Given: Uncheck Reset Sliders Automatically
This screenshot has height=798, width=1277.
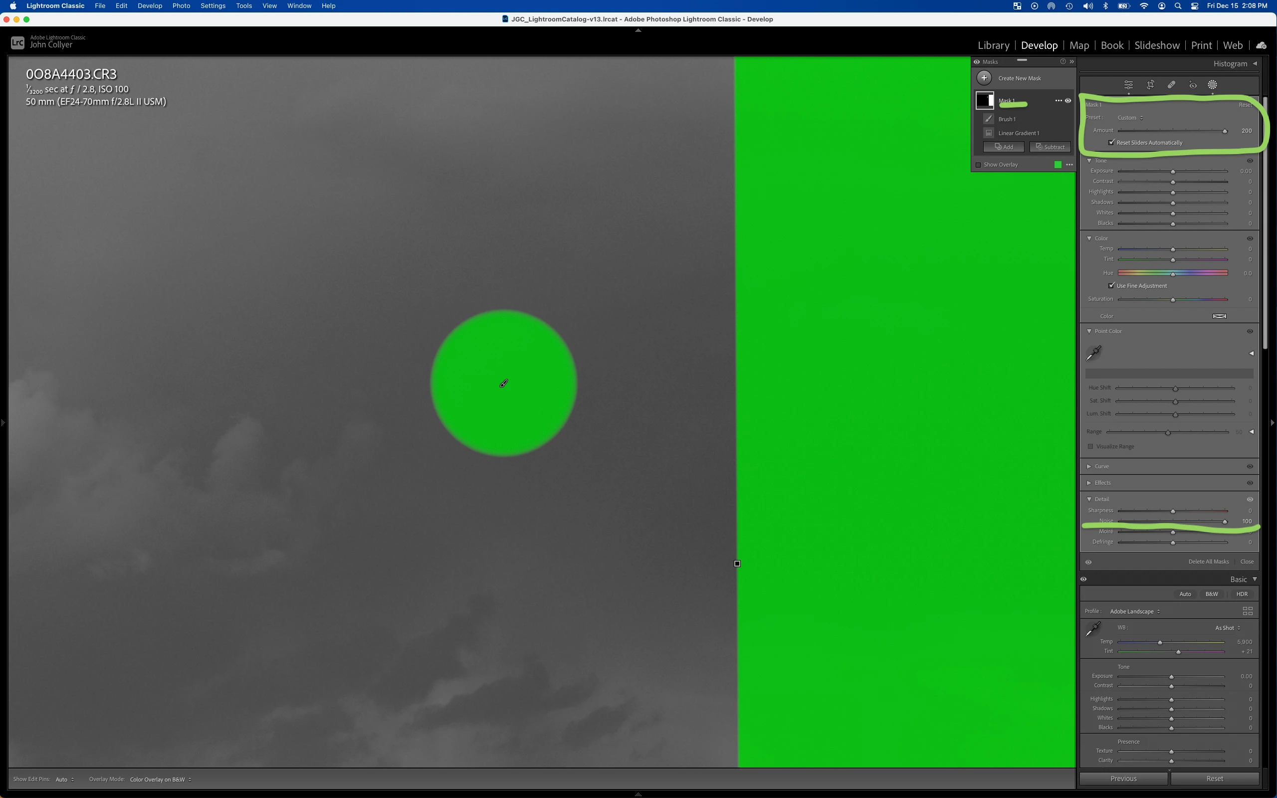Looking at the screenshot, I should pyautogui.click(x=1111, y=143).
